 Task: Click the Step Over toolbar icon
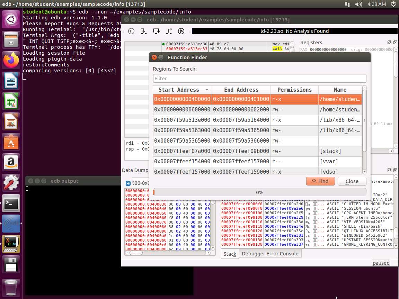(x=156, y=31)
